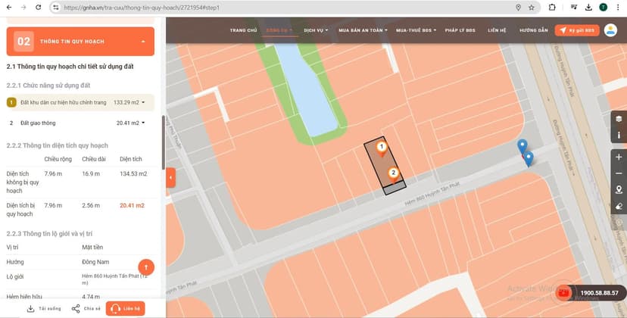This screenshot has height=318, width=627.
Task: Zoom out the map with minus
Action: point(619,173)
